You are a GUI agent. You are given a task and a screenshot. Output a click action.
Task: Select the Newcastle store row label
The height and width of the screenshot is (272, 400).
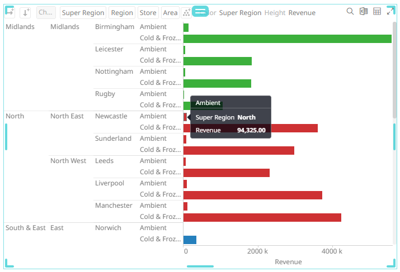(x=111, y=116)
